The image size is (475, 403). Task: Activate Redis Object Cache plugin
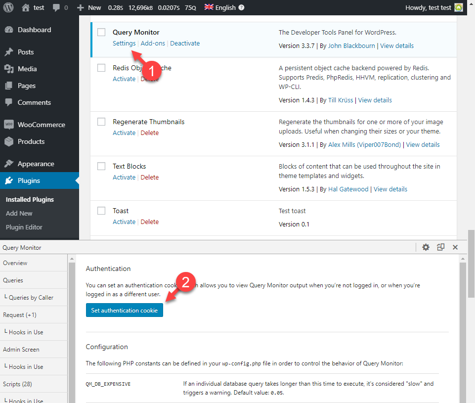[x=124, y=79]
